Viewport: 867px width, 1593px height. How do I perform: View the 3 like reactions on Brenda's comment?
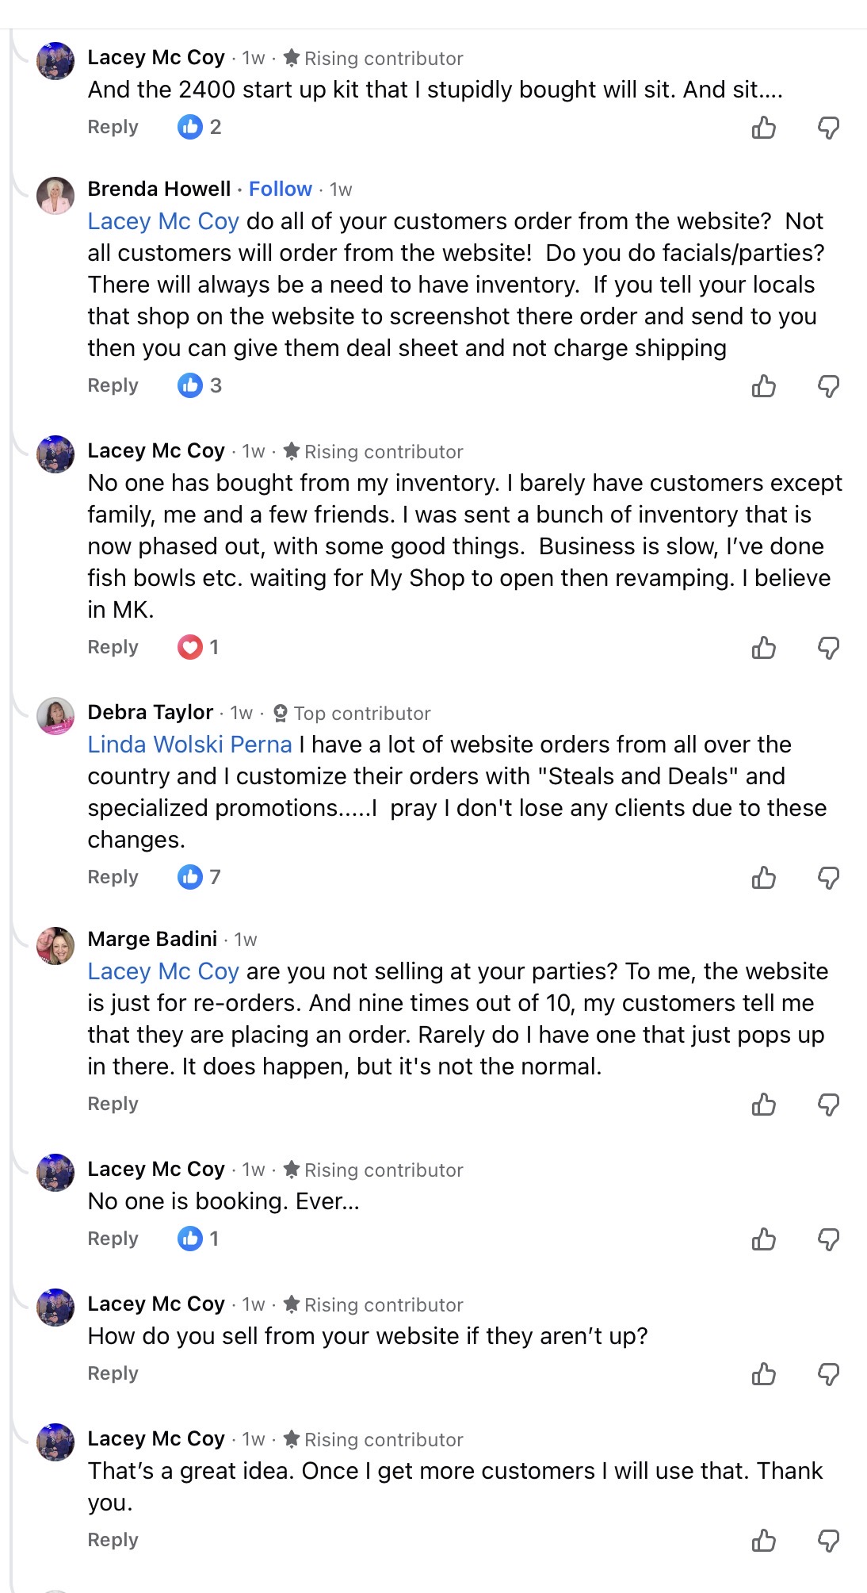tap(200, 385)
